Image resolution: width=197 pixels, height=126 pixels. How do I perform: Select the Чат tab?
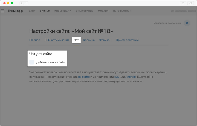click(x=76, y=40)
